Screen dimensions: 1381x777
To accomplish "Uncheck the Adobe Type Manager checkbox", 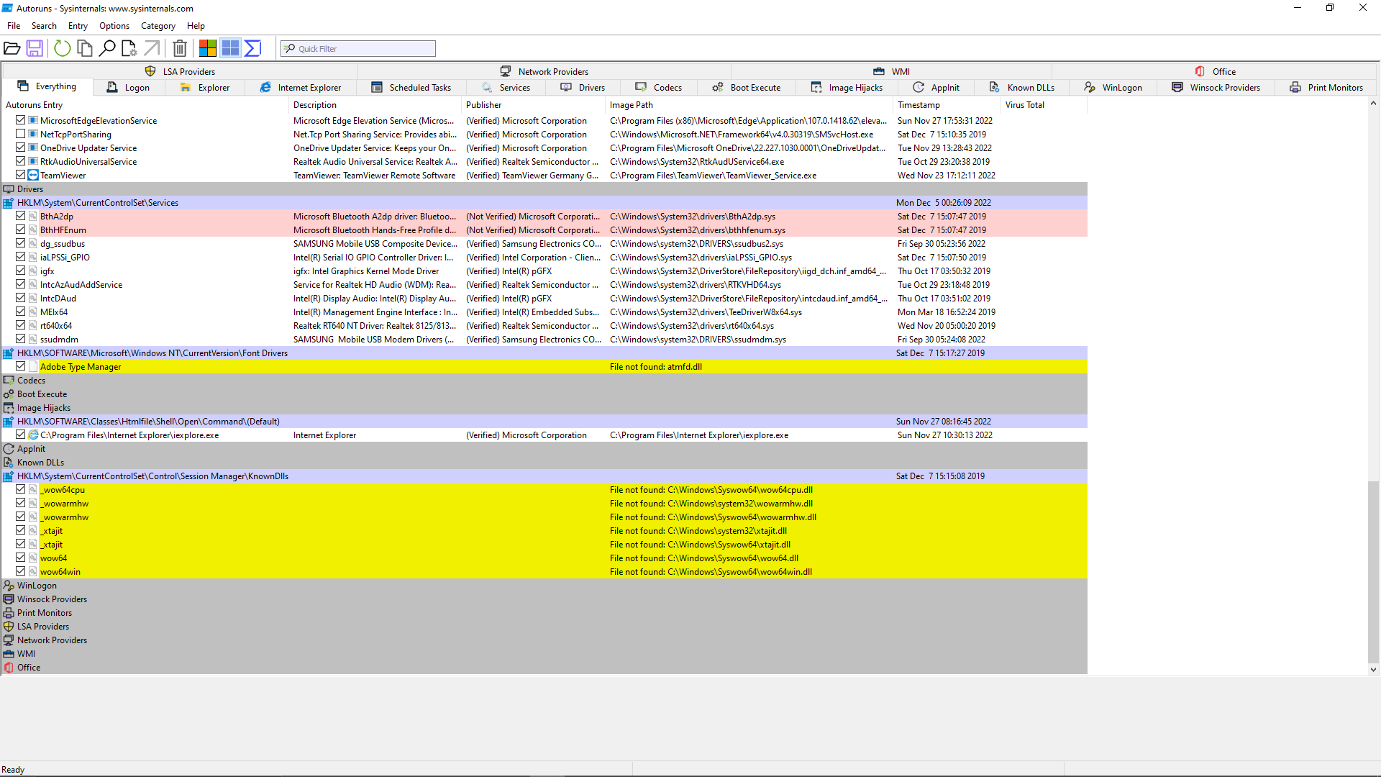I will click(21, 366).
